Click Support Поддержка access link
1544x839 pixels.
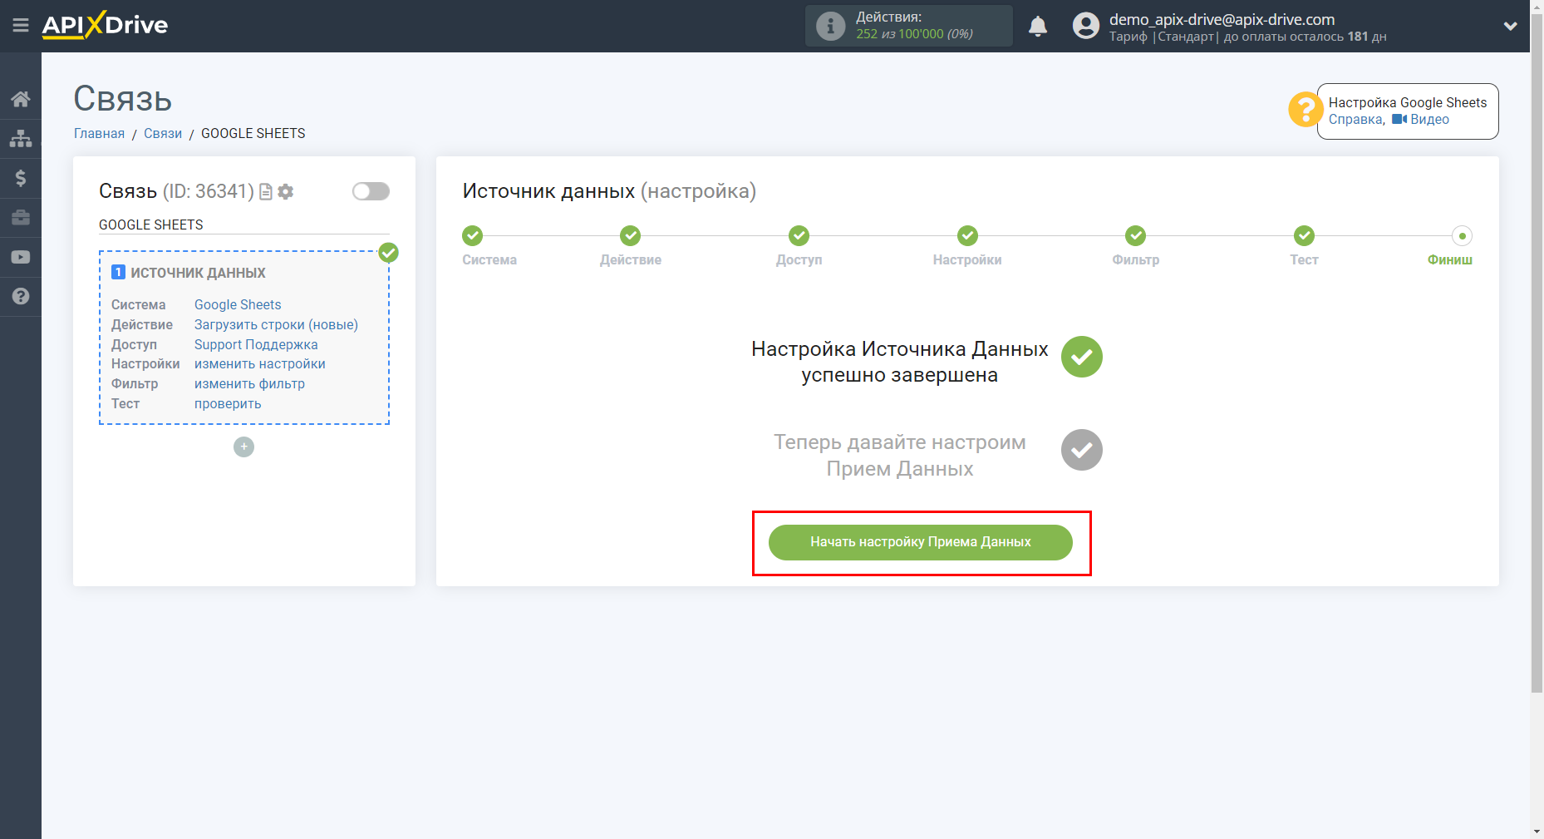(256, 345)
